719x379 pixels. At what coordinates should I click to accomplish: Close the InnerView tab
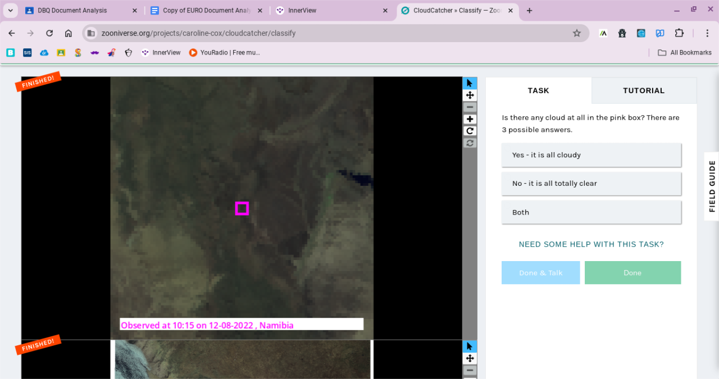tap(385, 11)
